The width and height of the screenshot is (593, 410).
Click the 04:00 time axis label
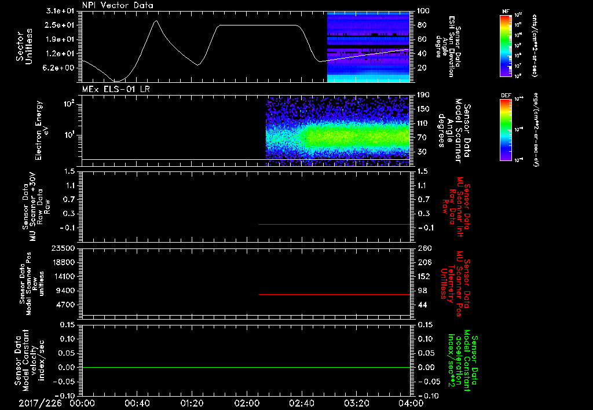(412, 403)
